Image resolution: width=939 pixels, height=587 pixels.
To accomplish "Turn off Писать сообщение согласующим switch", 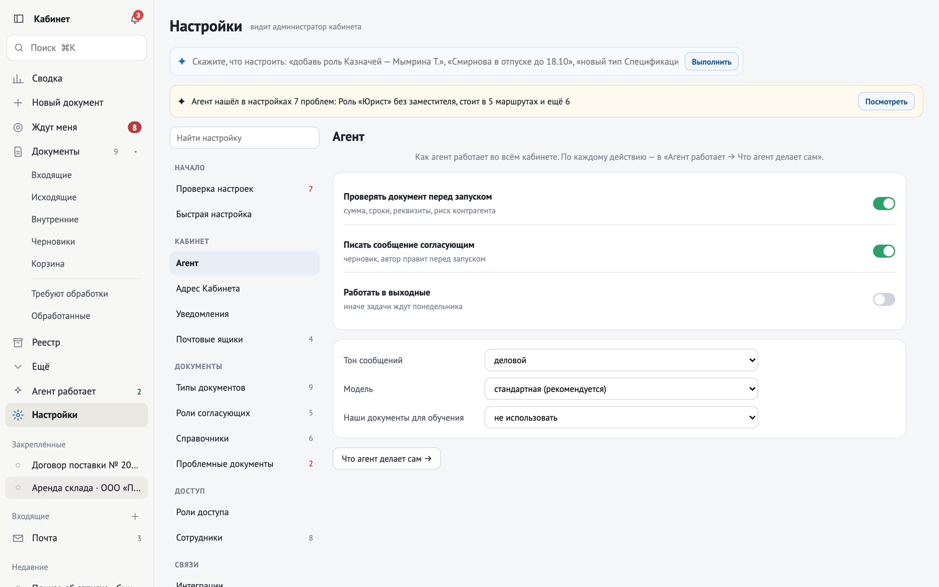I will pyautogui.click(x=884, y=251).
